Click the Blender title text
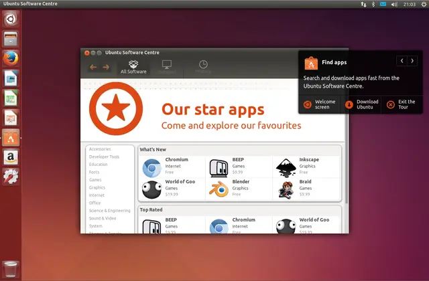Screen dimensions: 429x281 (241, 181)
